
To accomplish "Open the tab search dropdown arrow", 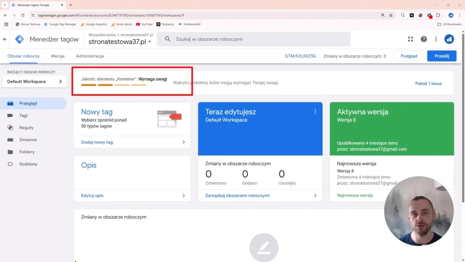I will (x=5, y=5).
